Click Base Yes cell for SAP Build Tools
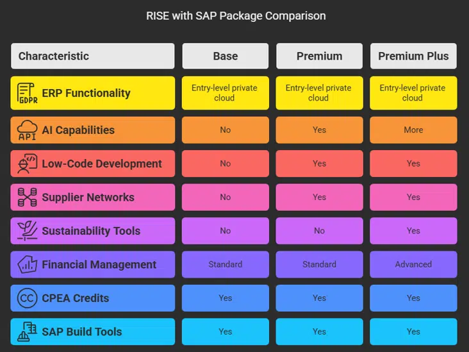The image size is (469, 352). [x=226, y=331]
